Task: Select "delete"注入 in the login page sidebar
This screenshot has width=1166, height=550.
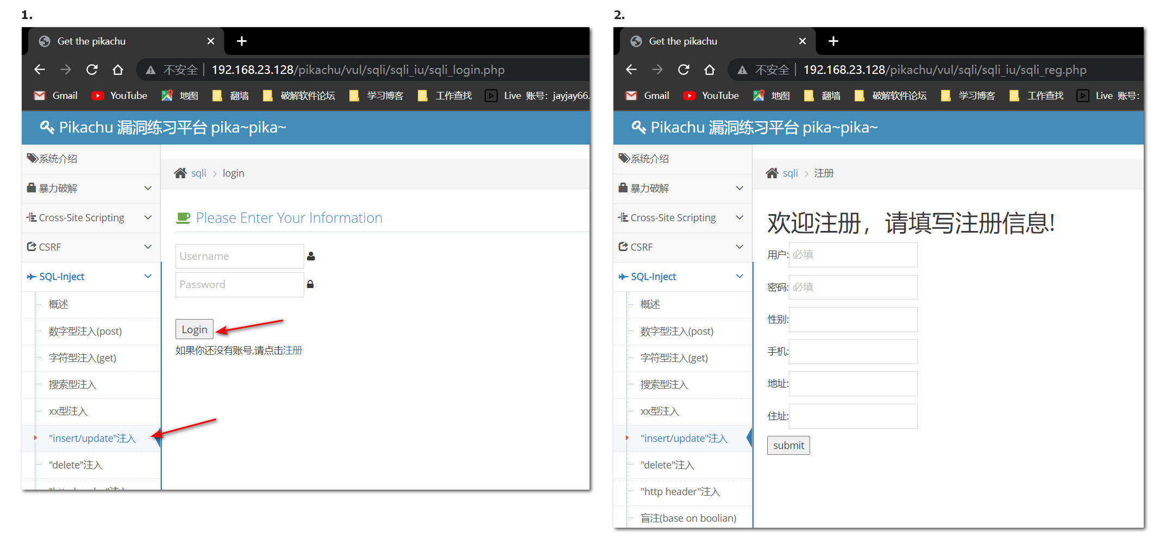Action: coord(76,465)
